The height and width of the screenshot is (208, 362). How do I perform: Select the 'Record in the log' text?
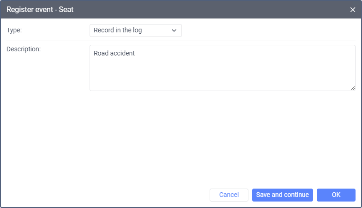[x=118, y=31]
